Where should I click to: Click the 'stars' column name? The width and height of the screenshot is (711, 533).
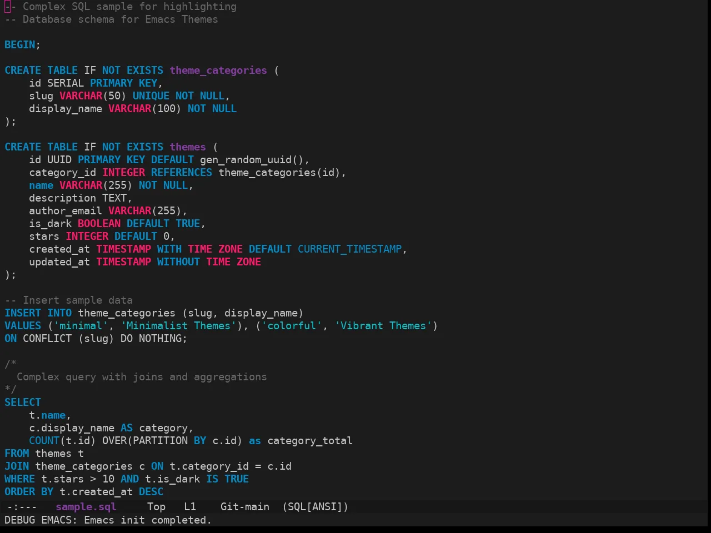pyautogui.click(x=44, y=237)
